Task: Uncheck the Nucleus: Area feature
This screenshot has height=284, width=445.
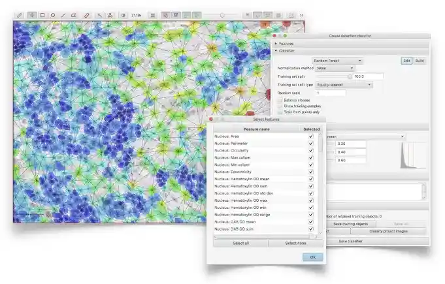Action: (311, 136)
